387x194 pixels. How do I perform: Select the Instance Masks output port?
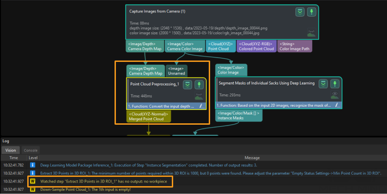point(239,116)
